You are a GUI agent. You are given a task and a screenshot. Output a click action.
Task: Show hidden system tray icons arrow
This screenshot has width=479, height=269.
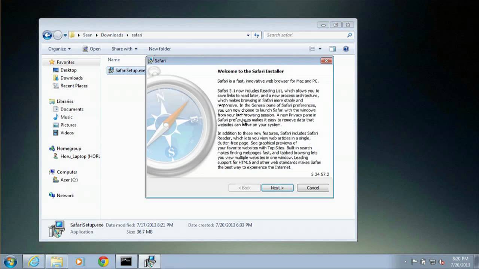point(405,262)
